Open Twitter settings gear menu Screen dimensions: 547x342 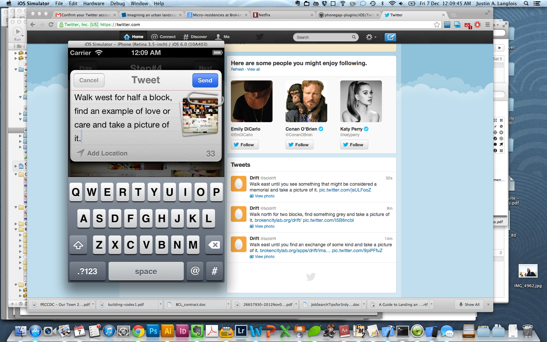tap(371, 37)
